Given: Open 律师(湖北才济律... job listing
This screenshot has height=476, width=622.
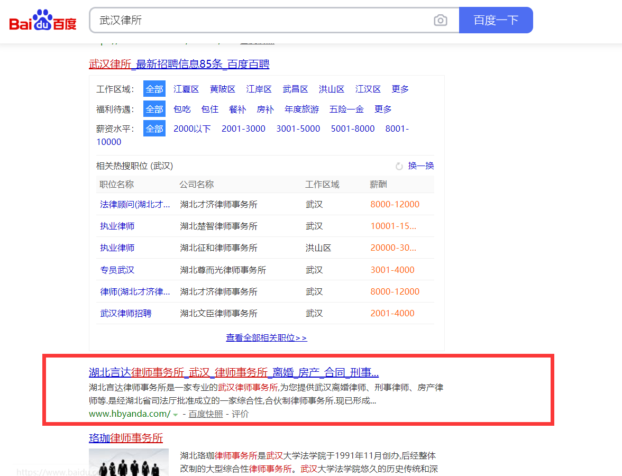Looking at the screenshot, I should tap(135, 292).
